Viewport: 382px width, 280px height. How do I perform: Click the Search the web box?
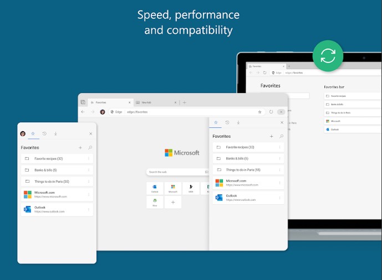[x=177, y=172]
